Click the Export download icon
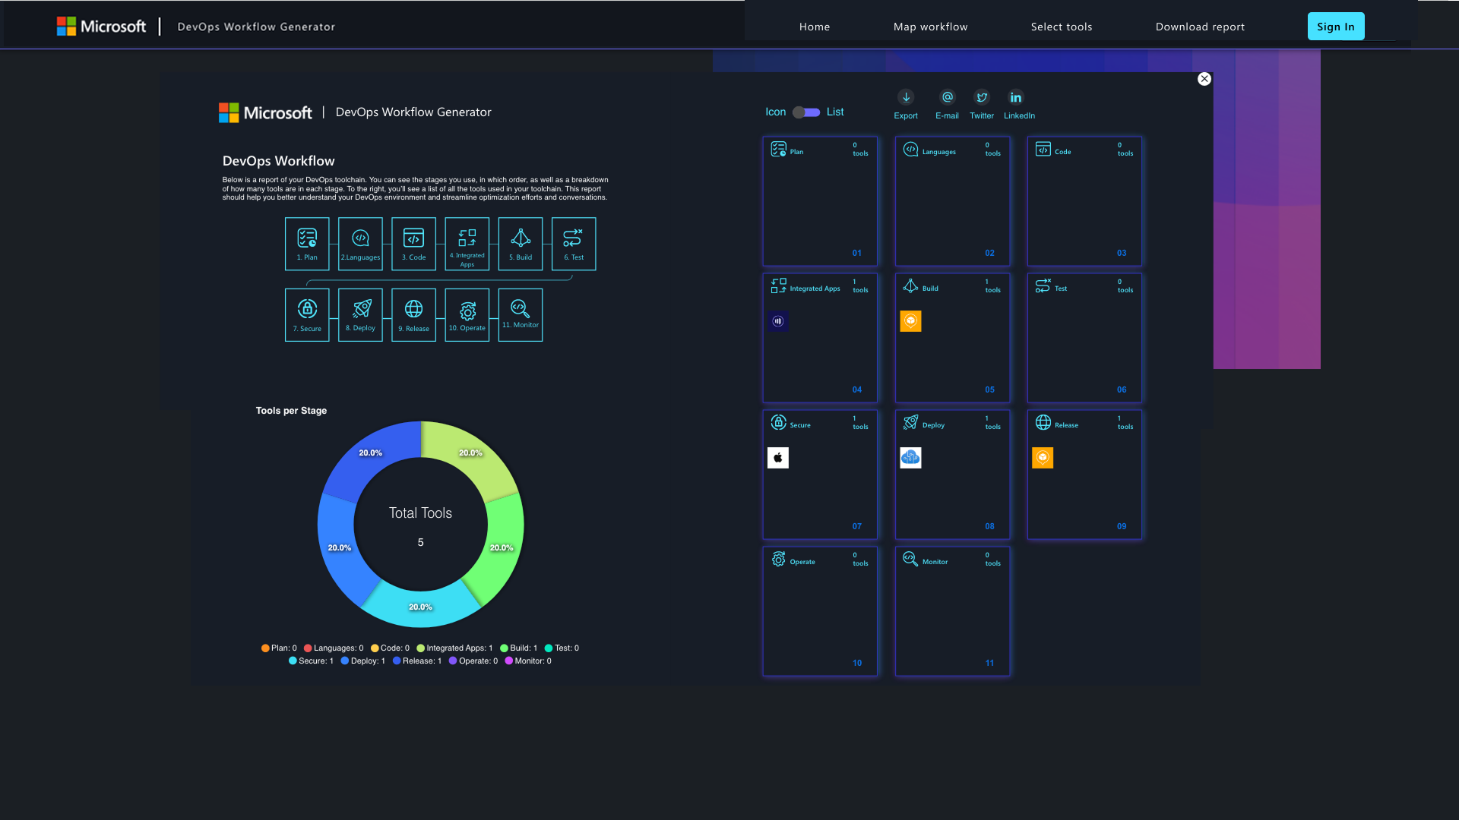 pos(906,97)
